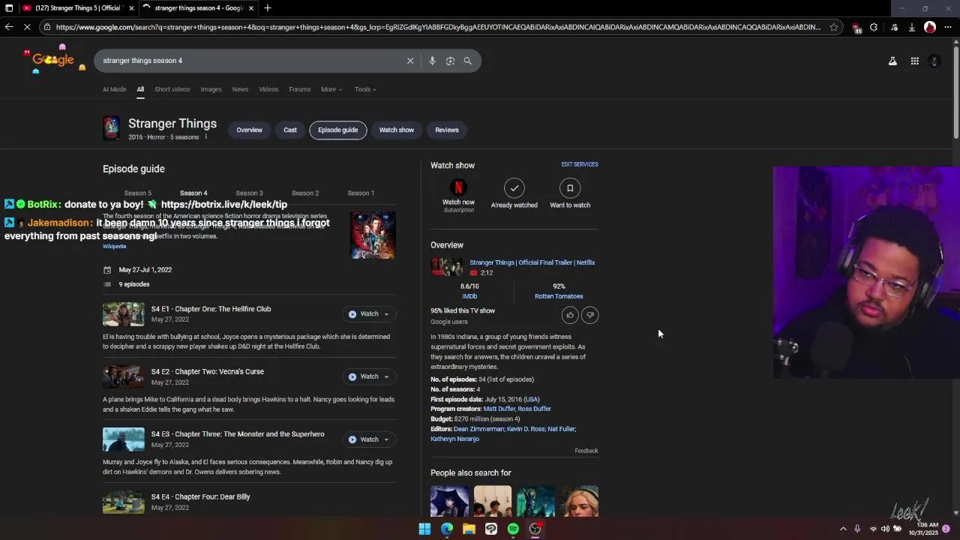Open the Images results tab

click(211, 89)
